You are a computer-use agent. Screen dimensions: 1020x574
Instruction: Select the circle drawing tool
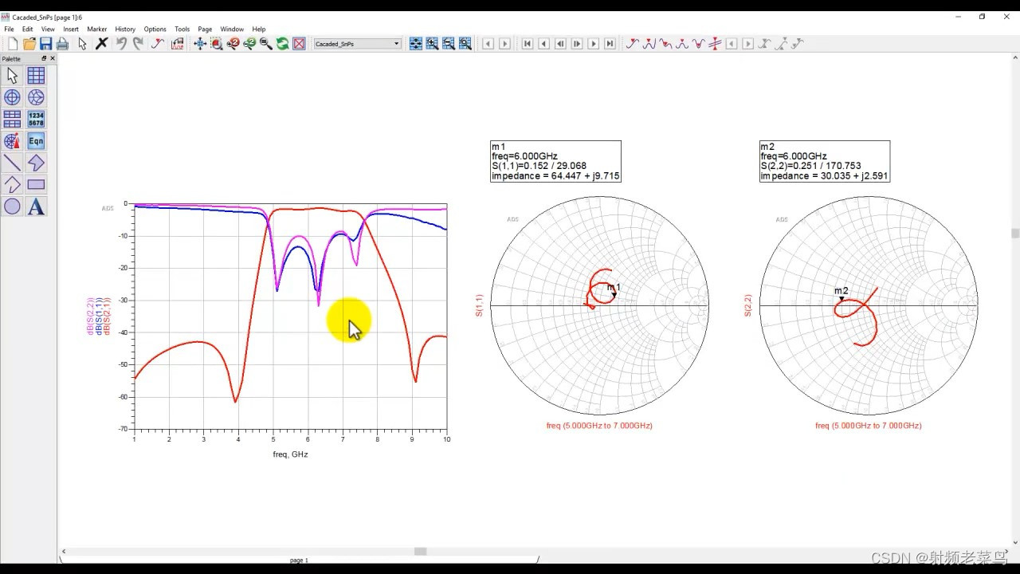[x=12, y=206]
